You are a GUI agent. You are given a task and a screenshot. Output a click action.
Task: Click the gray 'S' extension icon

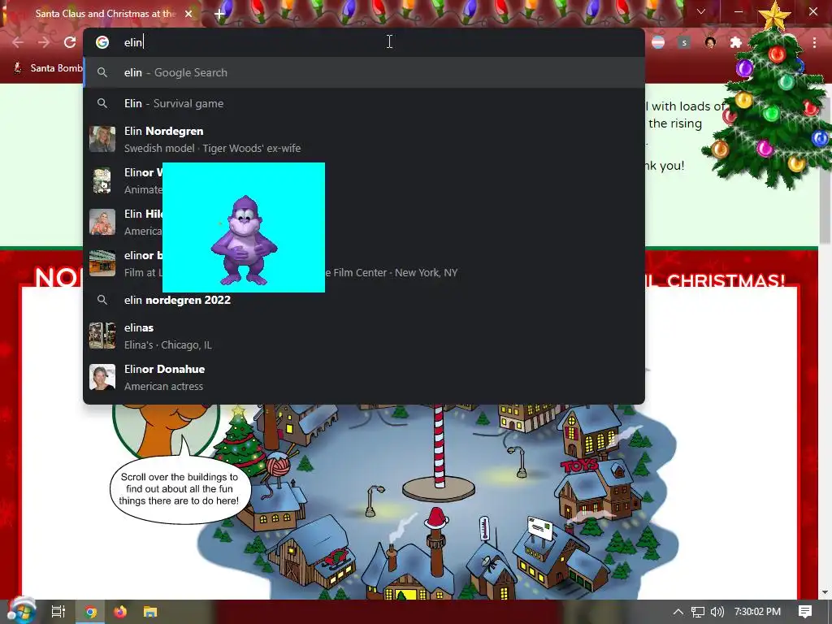[684, 42]
